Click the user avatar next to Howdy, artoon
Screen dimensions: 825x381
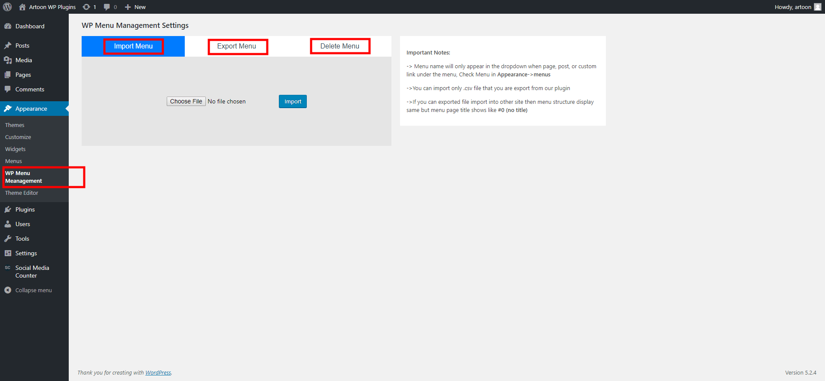click(x=818, y=7)
